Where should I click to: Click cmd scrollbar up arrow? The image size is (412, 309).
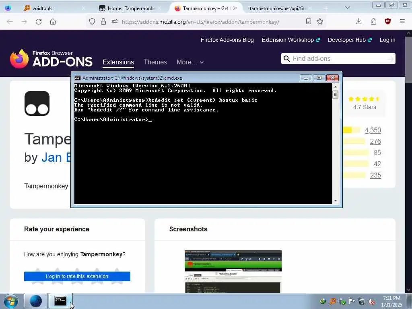[x=335, y=87]
